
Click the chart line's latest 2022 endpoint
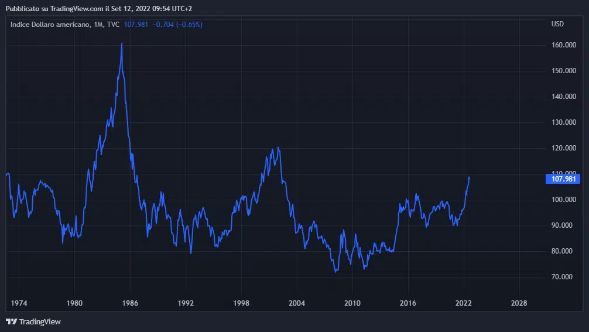coord(470,177)
